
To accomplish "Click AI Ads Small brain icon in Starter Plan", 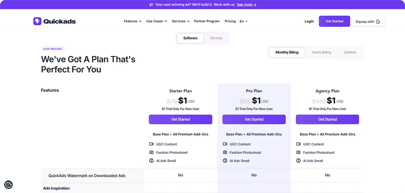I will (152, 161).
